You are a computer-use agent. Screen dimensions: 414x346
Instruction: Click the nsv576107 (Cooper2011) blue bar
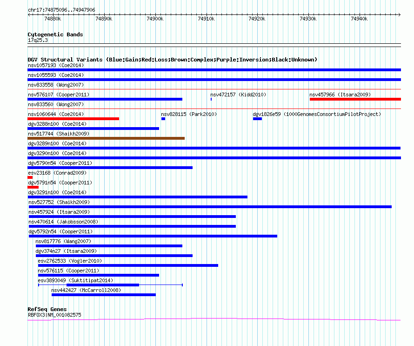point(105,99)
